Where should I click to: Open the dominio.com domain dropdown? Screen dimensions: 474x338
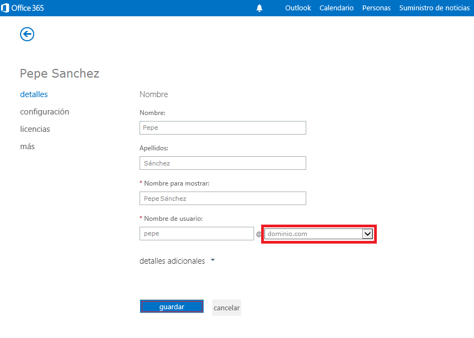(319, 234)
